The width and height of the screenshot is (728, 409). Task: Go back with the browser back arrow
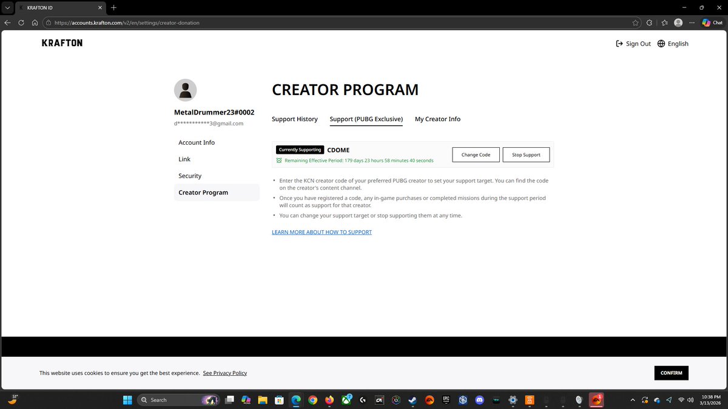pyautogui.click(x=7, y=22)
